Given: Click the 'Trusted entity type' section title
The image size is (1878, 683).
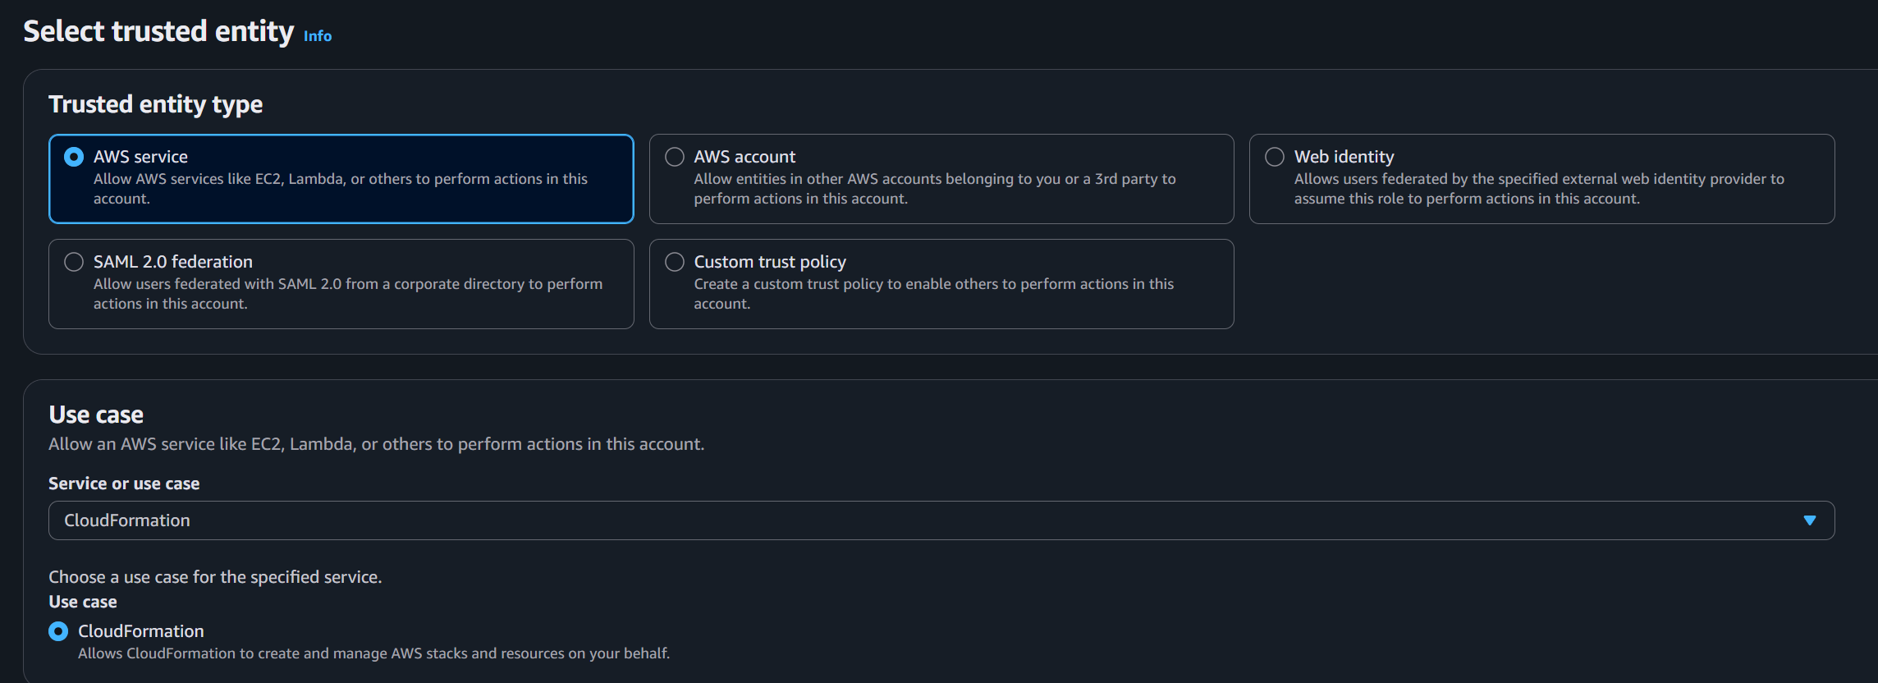Looking at the screenshot, I should pos(156,104).
